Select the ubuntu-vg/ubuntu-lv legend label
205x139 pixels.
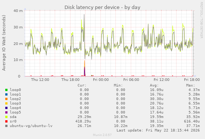point(31,126)
